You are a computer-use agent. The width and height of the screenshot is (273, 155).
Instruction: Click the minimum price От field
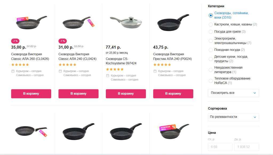[220, 147]
